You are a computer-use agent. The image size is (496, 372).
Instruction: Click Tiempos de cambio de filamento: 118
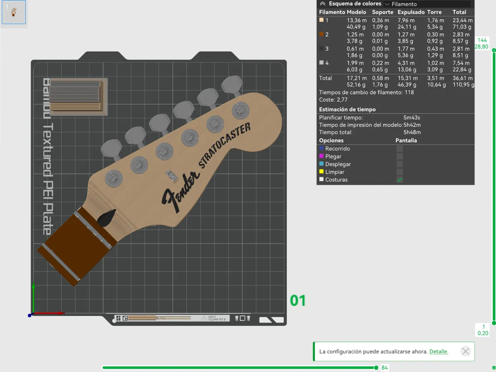pyautogui.click(x=367, y=92)
